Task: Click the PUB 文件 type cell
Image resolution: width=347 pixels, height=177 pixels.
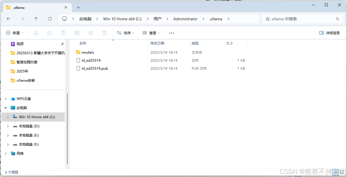Action: tap(199, 68)
